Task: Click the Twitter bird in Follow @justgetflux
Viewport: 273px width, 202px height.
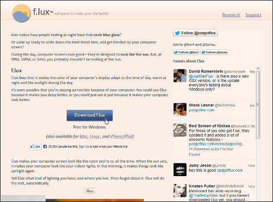Action: 177,33
